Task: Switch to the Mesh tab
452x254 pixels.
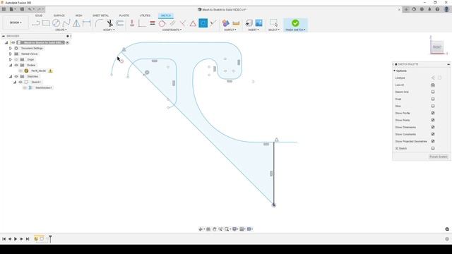Action: [78, 16]
